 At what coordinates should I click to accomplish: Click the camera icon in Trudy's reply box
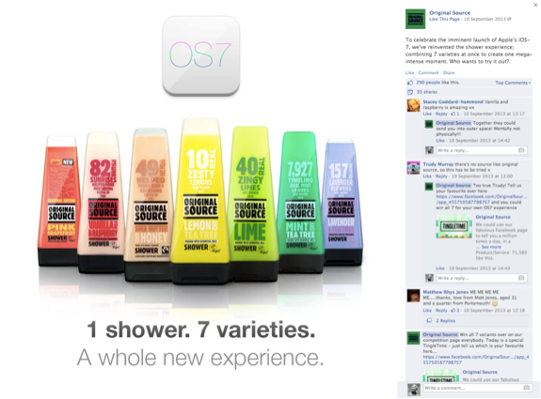point(521,278)
